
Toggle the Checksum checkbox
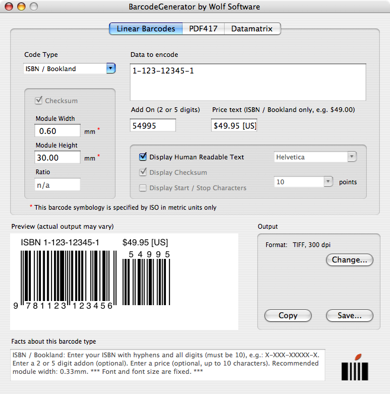coord(39,101)
